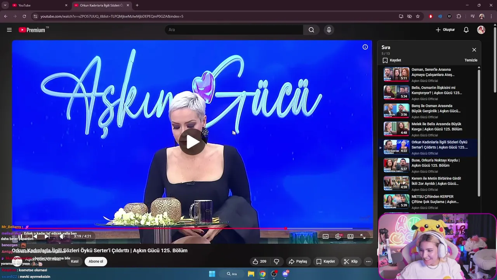This screenshot has height=280, width=497.
Task: Open the Chrome profile avatar
Action: [x=482, y=16]
